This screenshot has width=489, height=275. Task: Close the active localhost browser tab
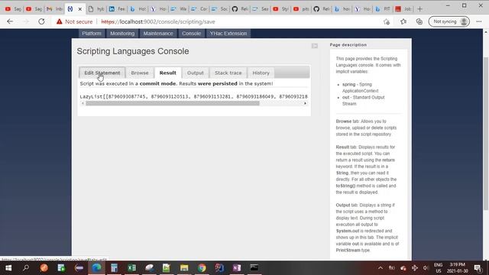pos(79,9)
